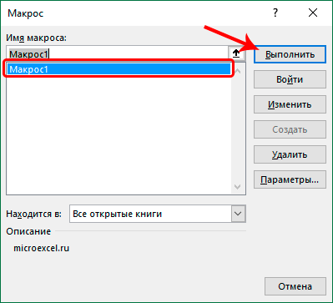The height and width of the screenshot is (303, 333).
Task: Select Макрос1 in the macro list
Action: pyautogui.click(x=119, y=69)
